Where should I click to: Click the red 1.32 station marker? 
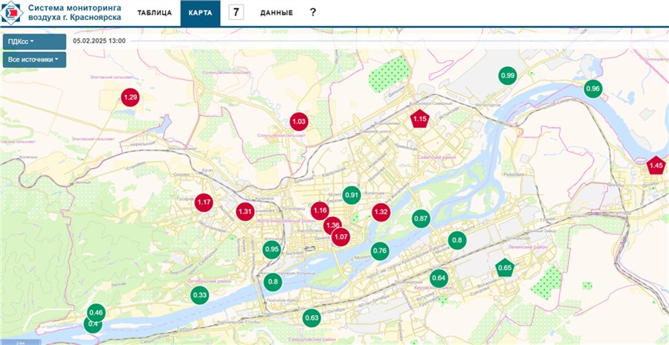[x=381, y=212]
